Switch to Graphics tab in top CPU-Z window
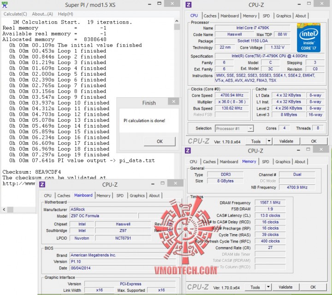Image resolution: width=332 pixels, height=295 pixels. [283, 16]
